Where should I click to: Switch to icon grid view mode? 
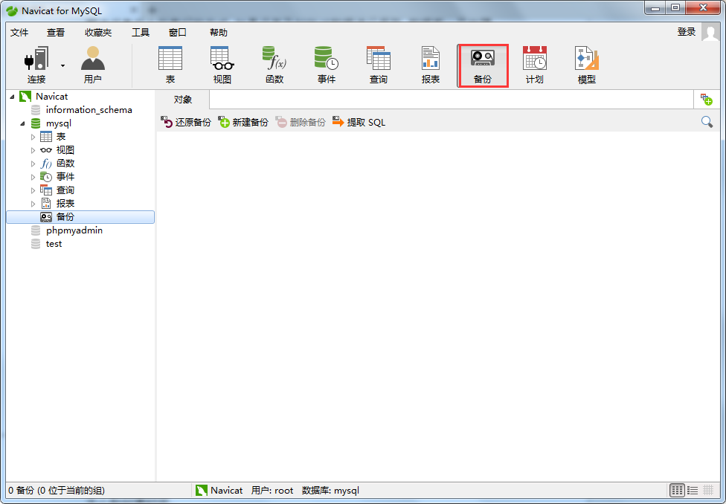pos(677,490)
